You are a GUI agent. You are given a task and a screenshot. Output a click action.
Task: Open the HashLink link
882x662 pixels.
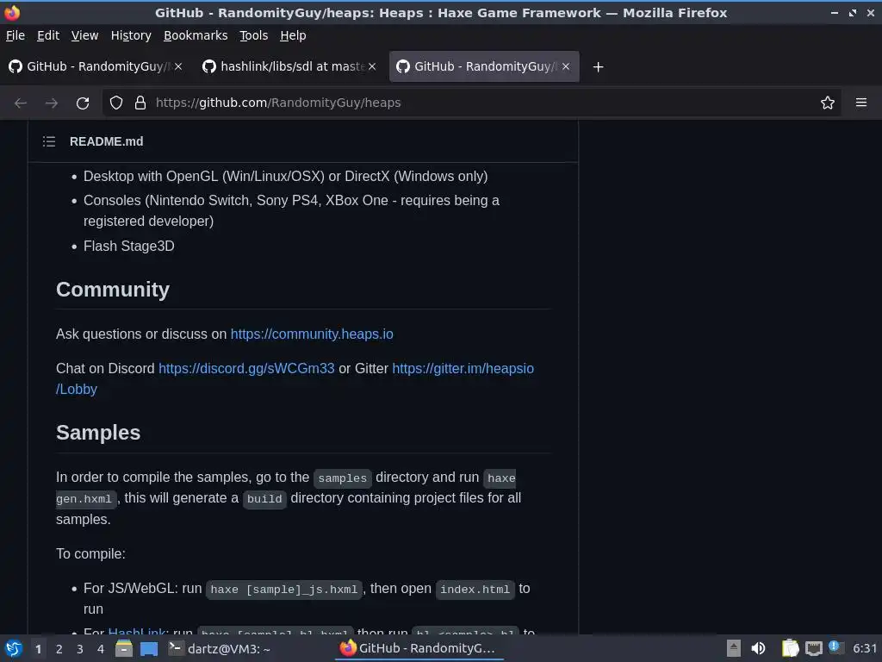tap(137, 632)
